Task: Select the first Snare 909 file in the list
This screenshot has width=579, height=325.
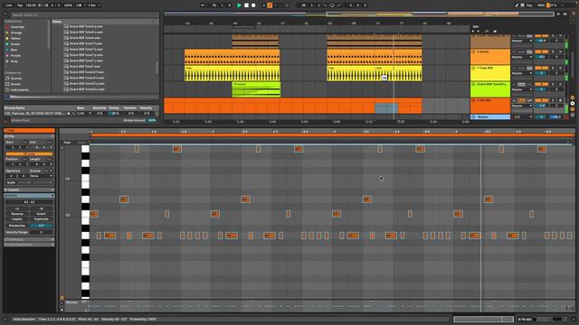Action: (83, 26)
